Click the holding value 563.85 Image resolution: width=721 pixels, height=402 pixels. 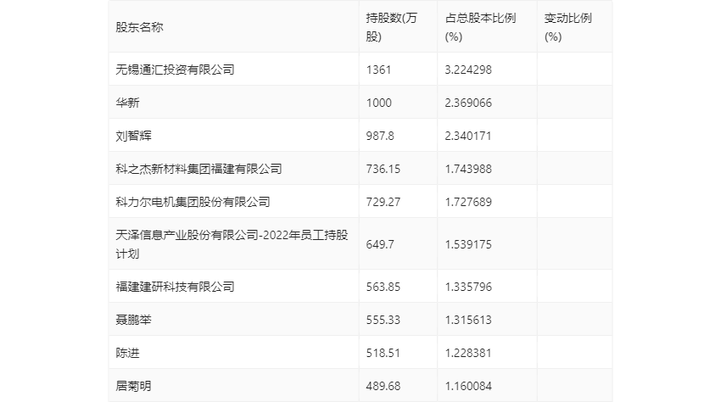point(383,287)
